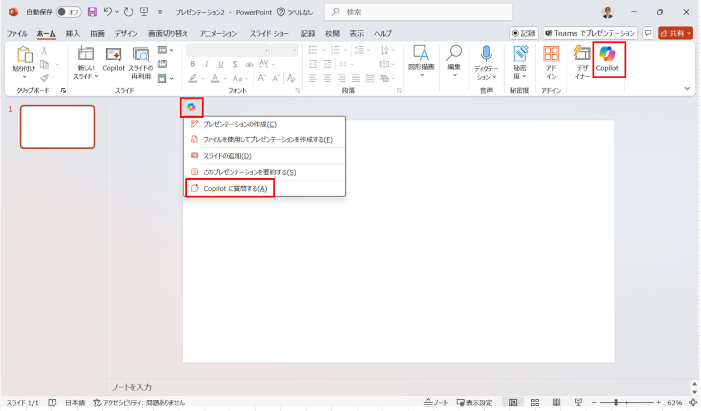Click Teams でプレゼンテーション button

click(x=589, y=33)
